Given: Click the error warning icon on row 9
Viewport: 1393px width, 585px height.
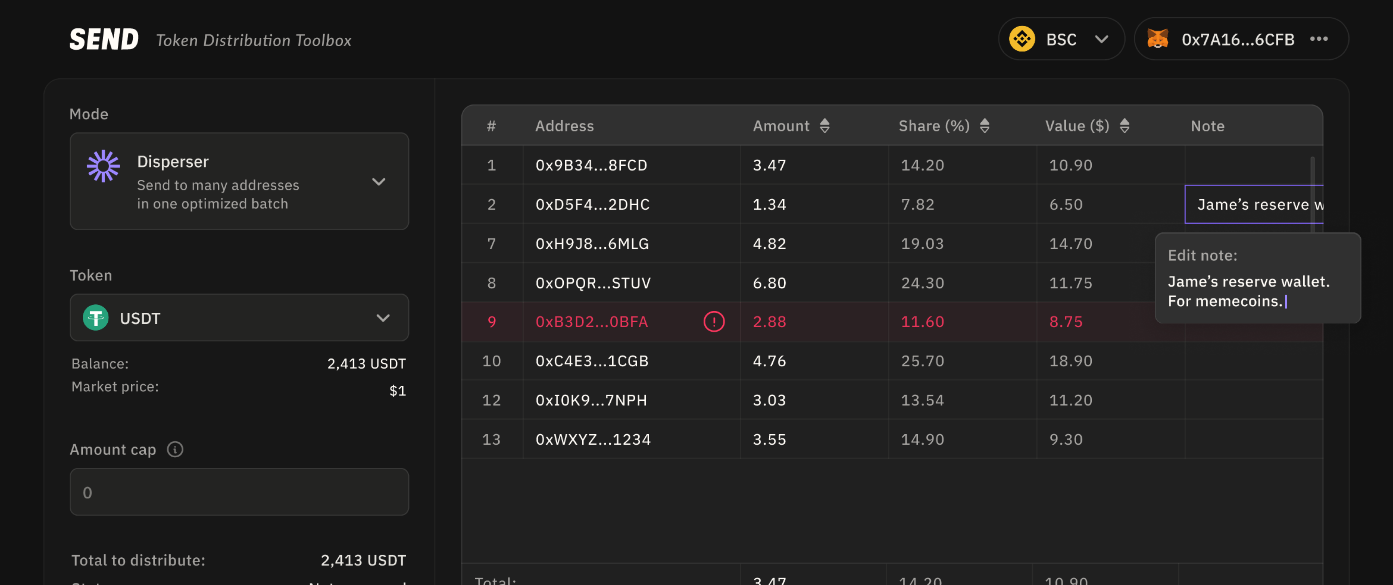Looking at the screenshot, I should pos(714,322).
